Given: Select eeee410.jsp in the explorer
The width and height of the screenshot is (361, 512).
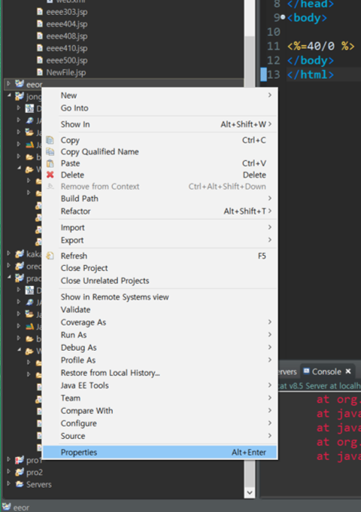Looking at the screenshot, I should coord(67,48).
